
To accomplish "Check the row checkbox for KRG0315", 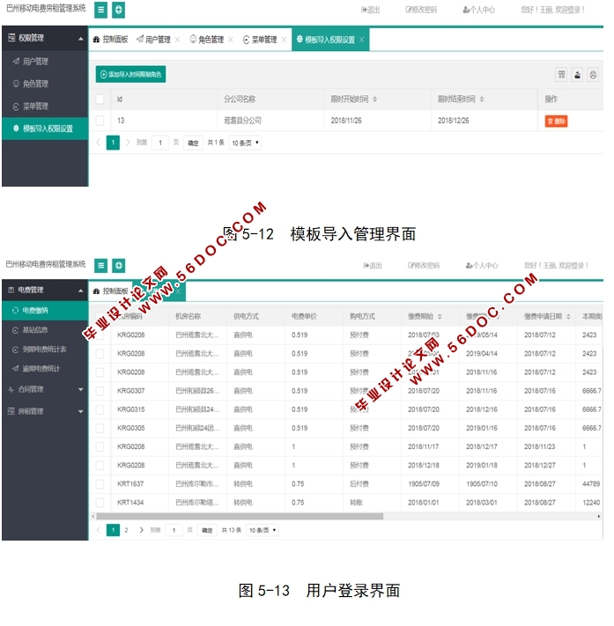I will [100, 409].
